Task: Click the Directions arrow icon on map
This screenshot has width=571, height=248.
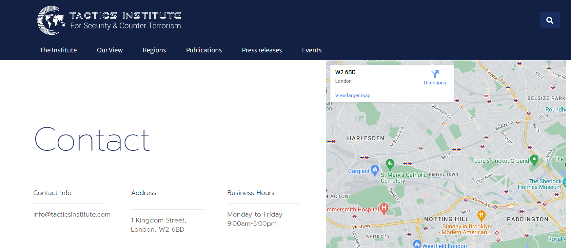Action: pyautogui.click(x=435, y=74)
